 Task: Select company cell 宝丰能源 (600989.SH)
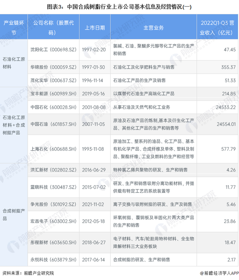(53, 94)
